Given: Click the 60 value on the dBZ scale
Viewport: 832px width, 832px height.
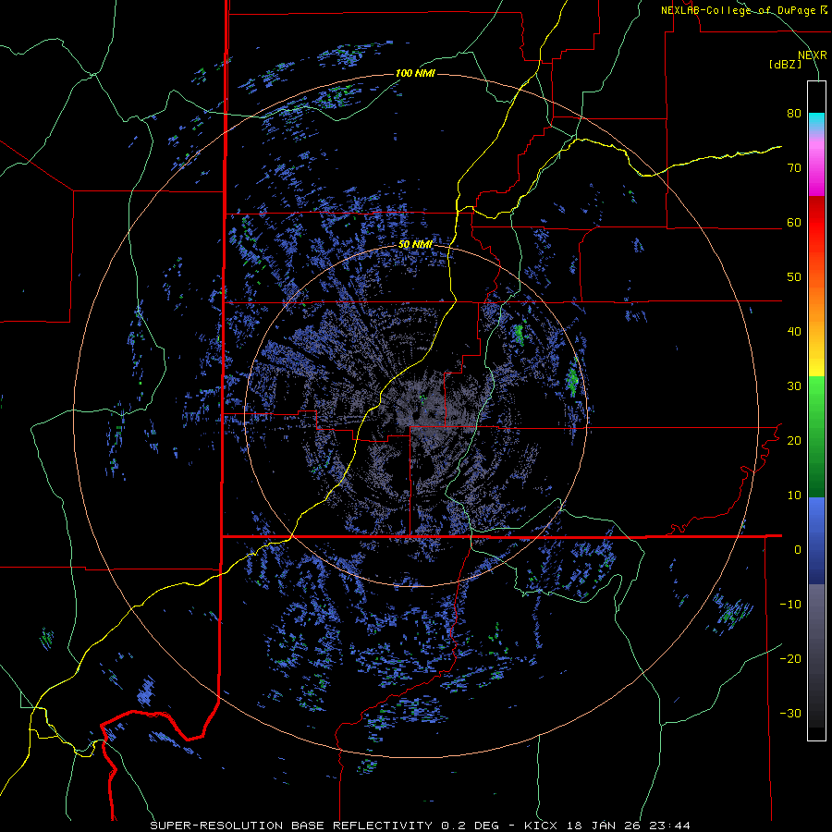Looking at the screenshot, I should (794, 222).
